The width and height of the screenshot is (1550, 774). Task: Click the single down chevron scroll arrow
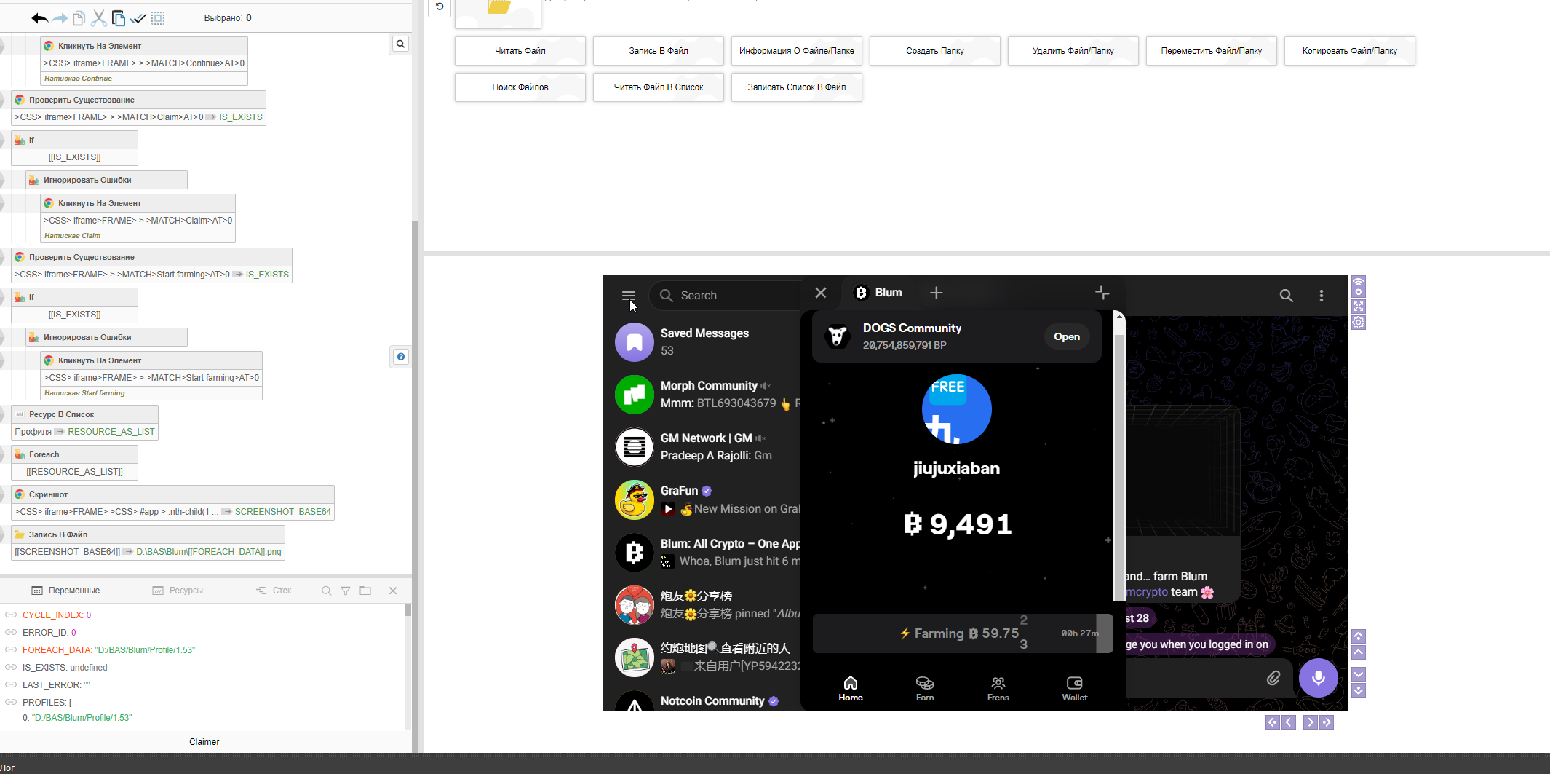1359,674
